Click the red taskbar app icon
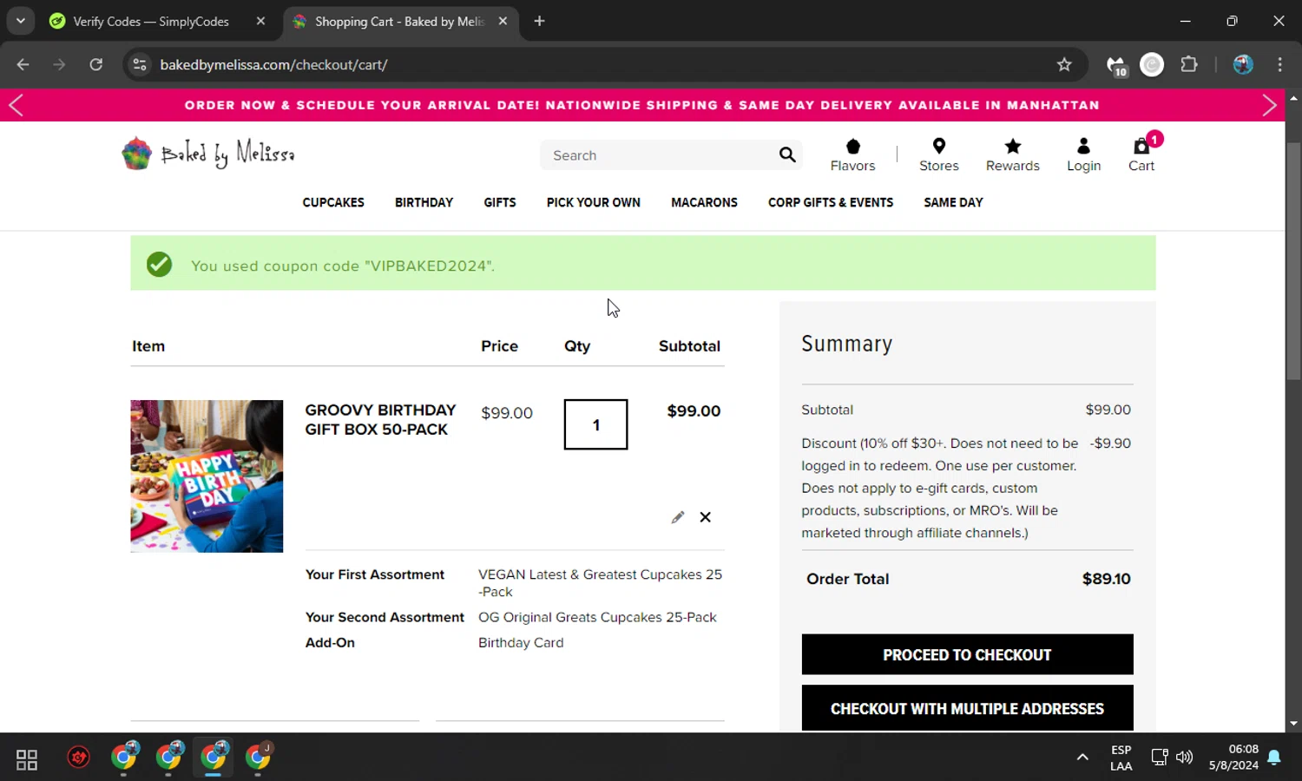Viewport: 1302px width, 781px height. pyautogui.click(x=78, y=758)
